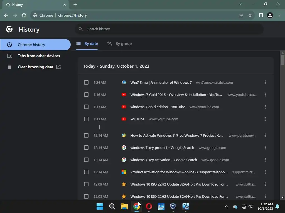The height and width of the screenshot is (213, 285).
Task: Open more actions for windows 7 key activation
Action: (x=265, y=160)
